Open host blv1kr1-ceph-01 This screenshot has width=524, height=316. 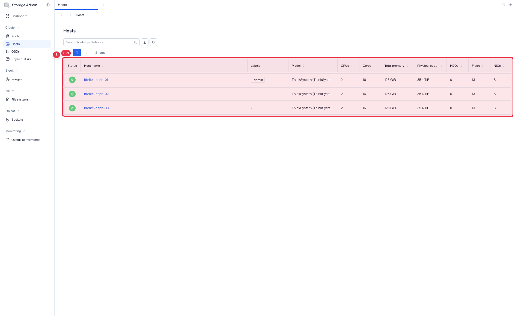point(96,80)
